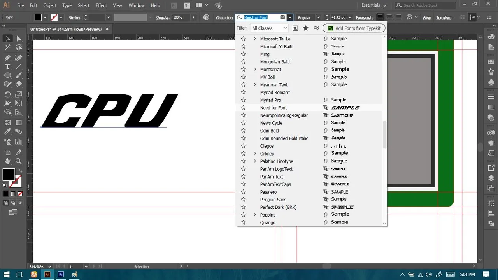498x280 pixels.
Task: Select the Pen tool
Action: [x=7, y=58]
